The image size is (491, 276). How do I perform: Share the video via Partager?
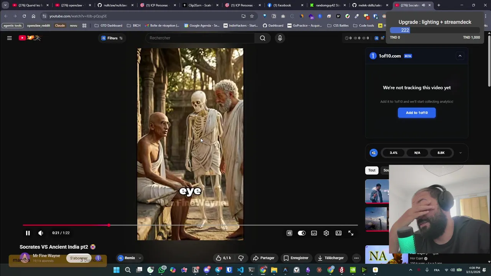pos(264,258)
